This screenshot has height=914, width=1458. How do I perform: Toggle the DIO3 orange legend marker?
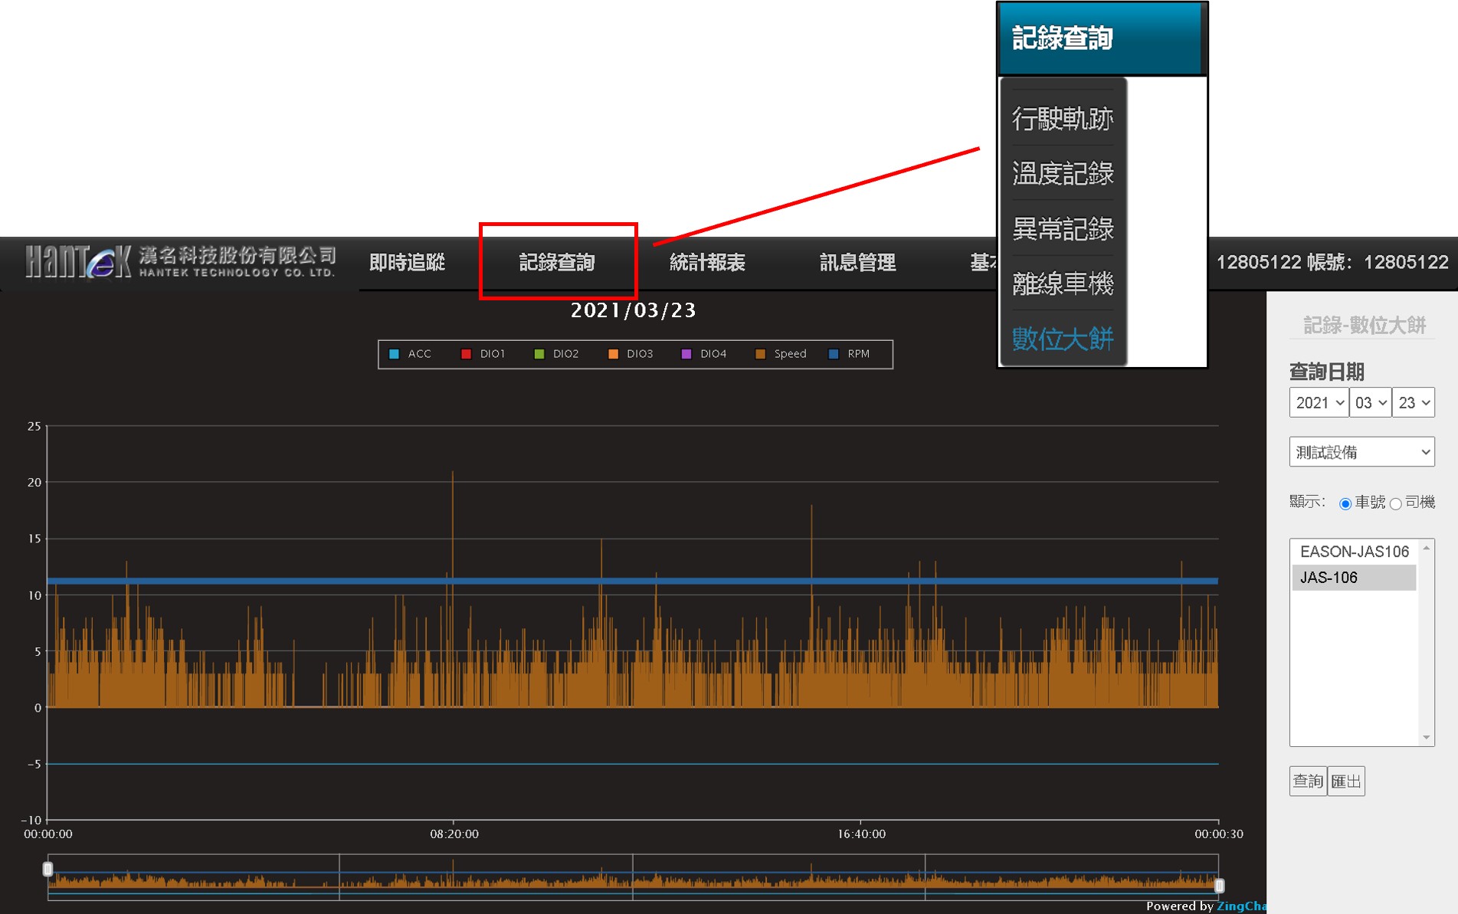(x=613, y=354)
